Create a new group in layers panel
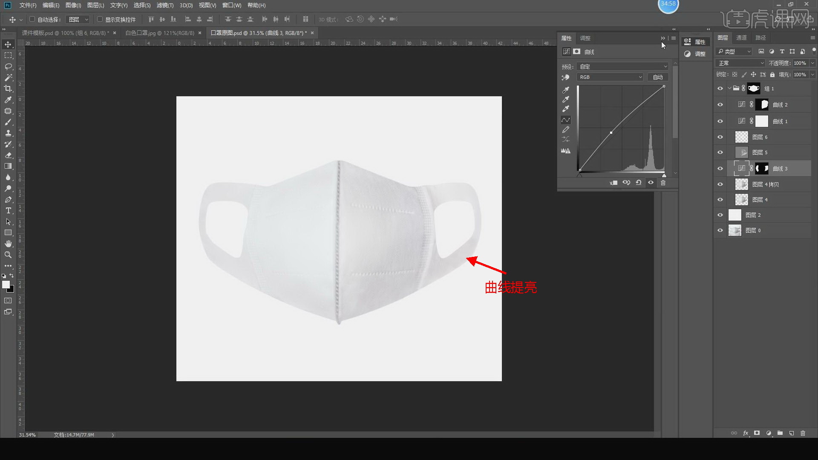Viewport: 818px width, 460px height. coord(780,433)
